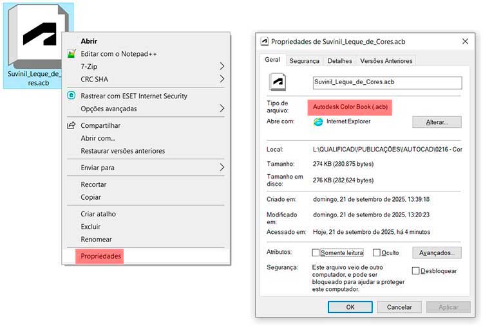This screenshot has height=327, width=483.
Task: Click the file name input field
Action: pos(387,83)
